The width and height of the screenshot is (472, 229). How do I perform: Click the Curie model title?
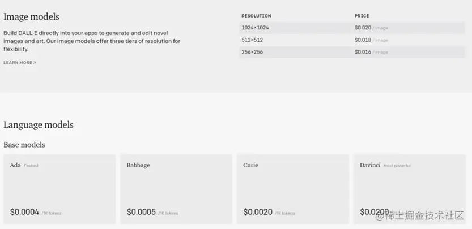point(250,165)
